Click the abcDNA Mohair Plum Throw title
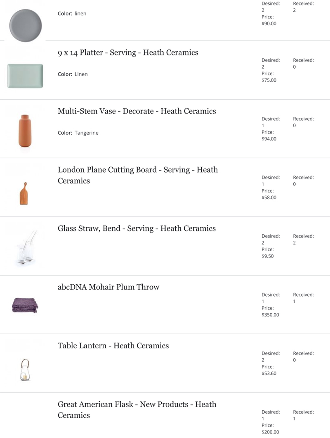Viewport: 330px width, 438px height. point(108,287)
